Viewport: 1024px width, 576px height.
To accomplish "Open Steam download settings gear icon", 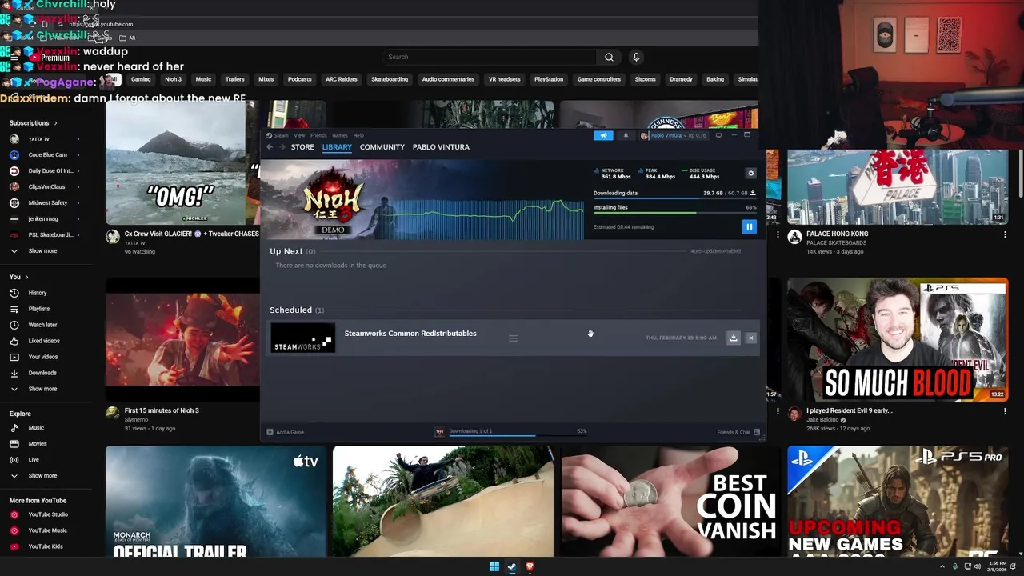I will click(x=750, y=174).
